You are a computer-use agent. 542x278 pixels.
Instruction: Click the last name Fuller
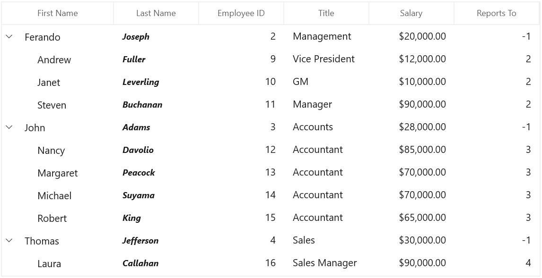[134, 59]
